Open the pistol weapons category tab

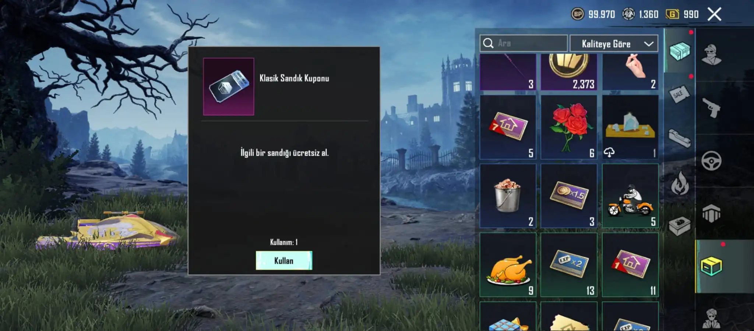[x=711, y=108]
